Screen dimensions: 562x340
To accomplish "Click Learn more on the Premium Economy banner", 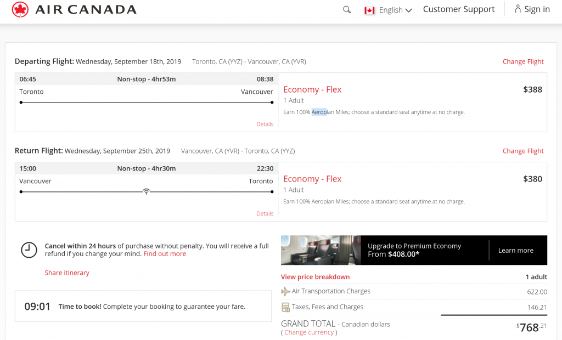I will click(x=516, y=251).
